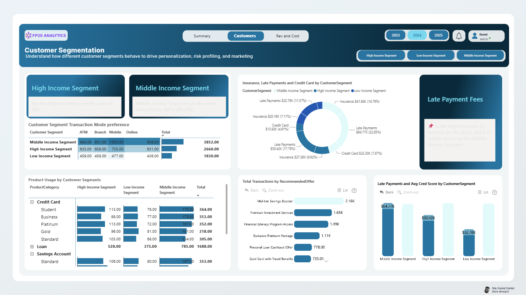
Task: Click High Income Segment legend color dot
Action: tap(315, 91)
